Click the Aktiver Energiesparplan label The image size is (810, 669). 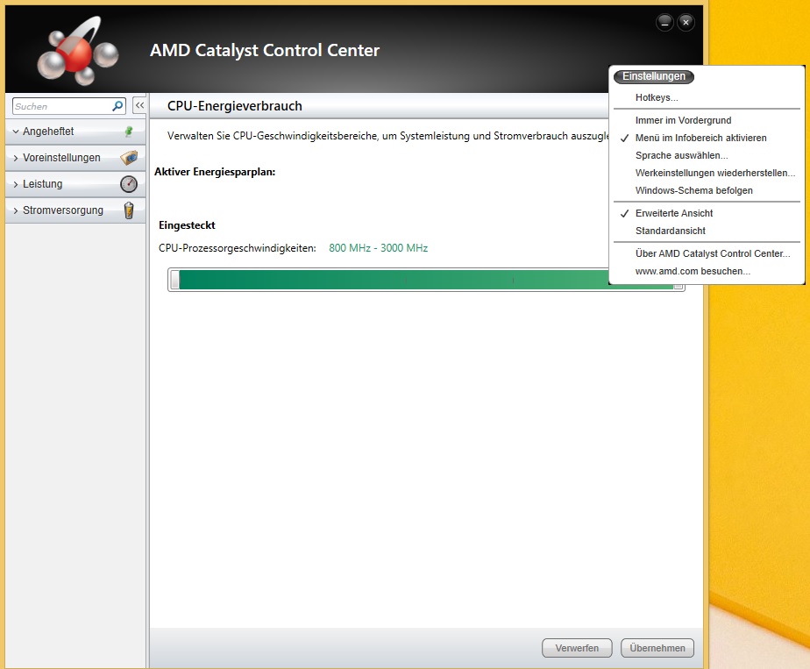[x=215, y=172]
